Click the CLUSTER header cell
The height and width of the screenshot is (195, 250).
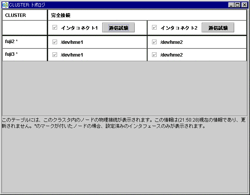point(25,15)
